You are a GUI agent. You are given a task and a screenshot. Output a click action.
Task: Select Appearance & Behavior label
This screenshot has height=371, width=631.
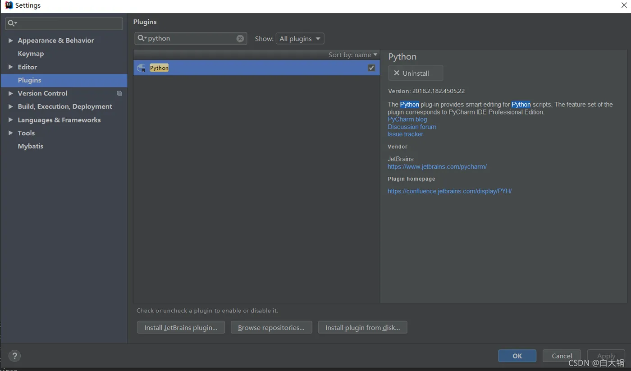pos(56,41)
